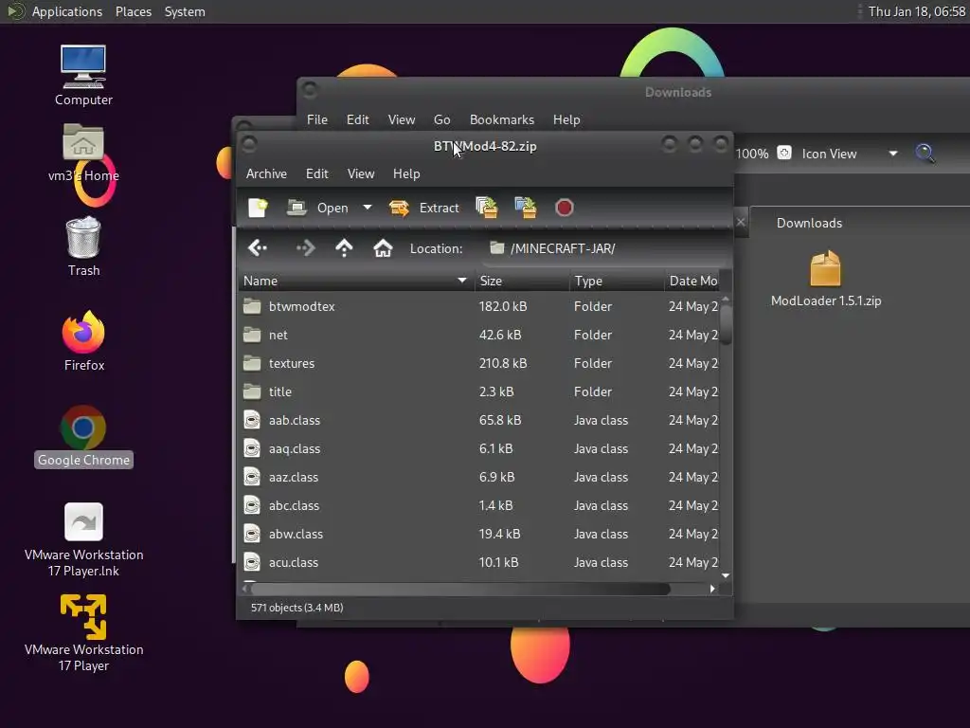This screenshot has height=728, width=970.
Task: Open an archive via Open button
Action: [x=318, y=208]
